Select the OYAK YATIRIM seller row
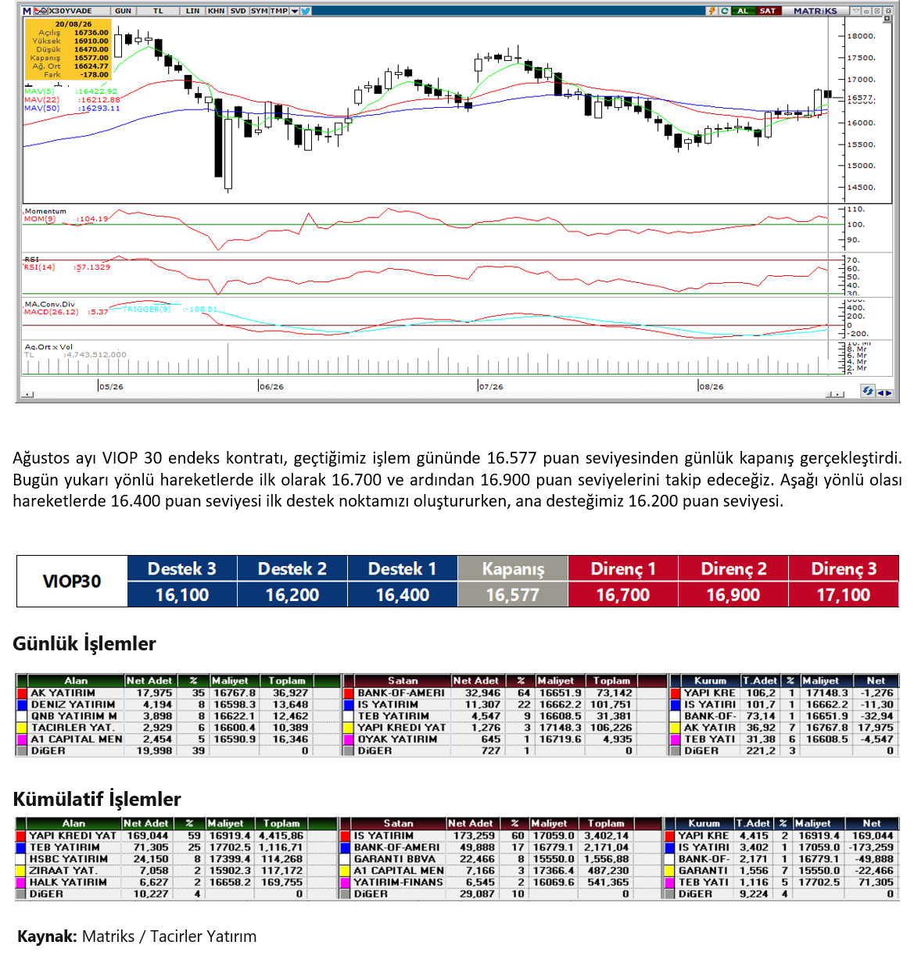 [504, 739]
